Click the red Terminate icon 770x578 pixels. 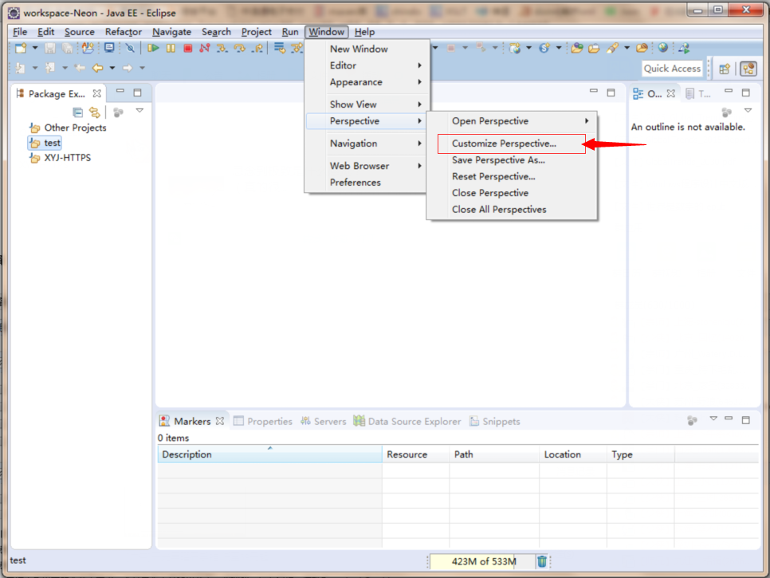[187, 48]
